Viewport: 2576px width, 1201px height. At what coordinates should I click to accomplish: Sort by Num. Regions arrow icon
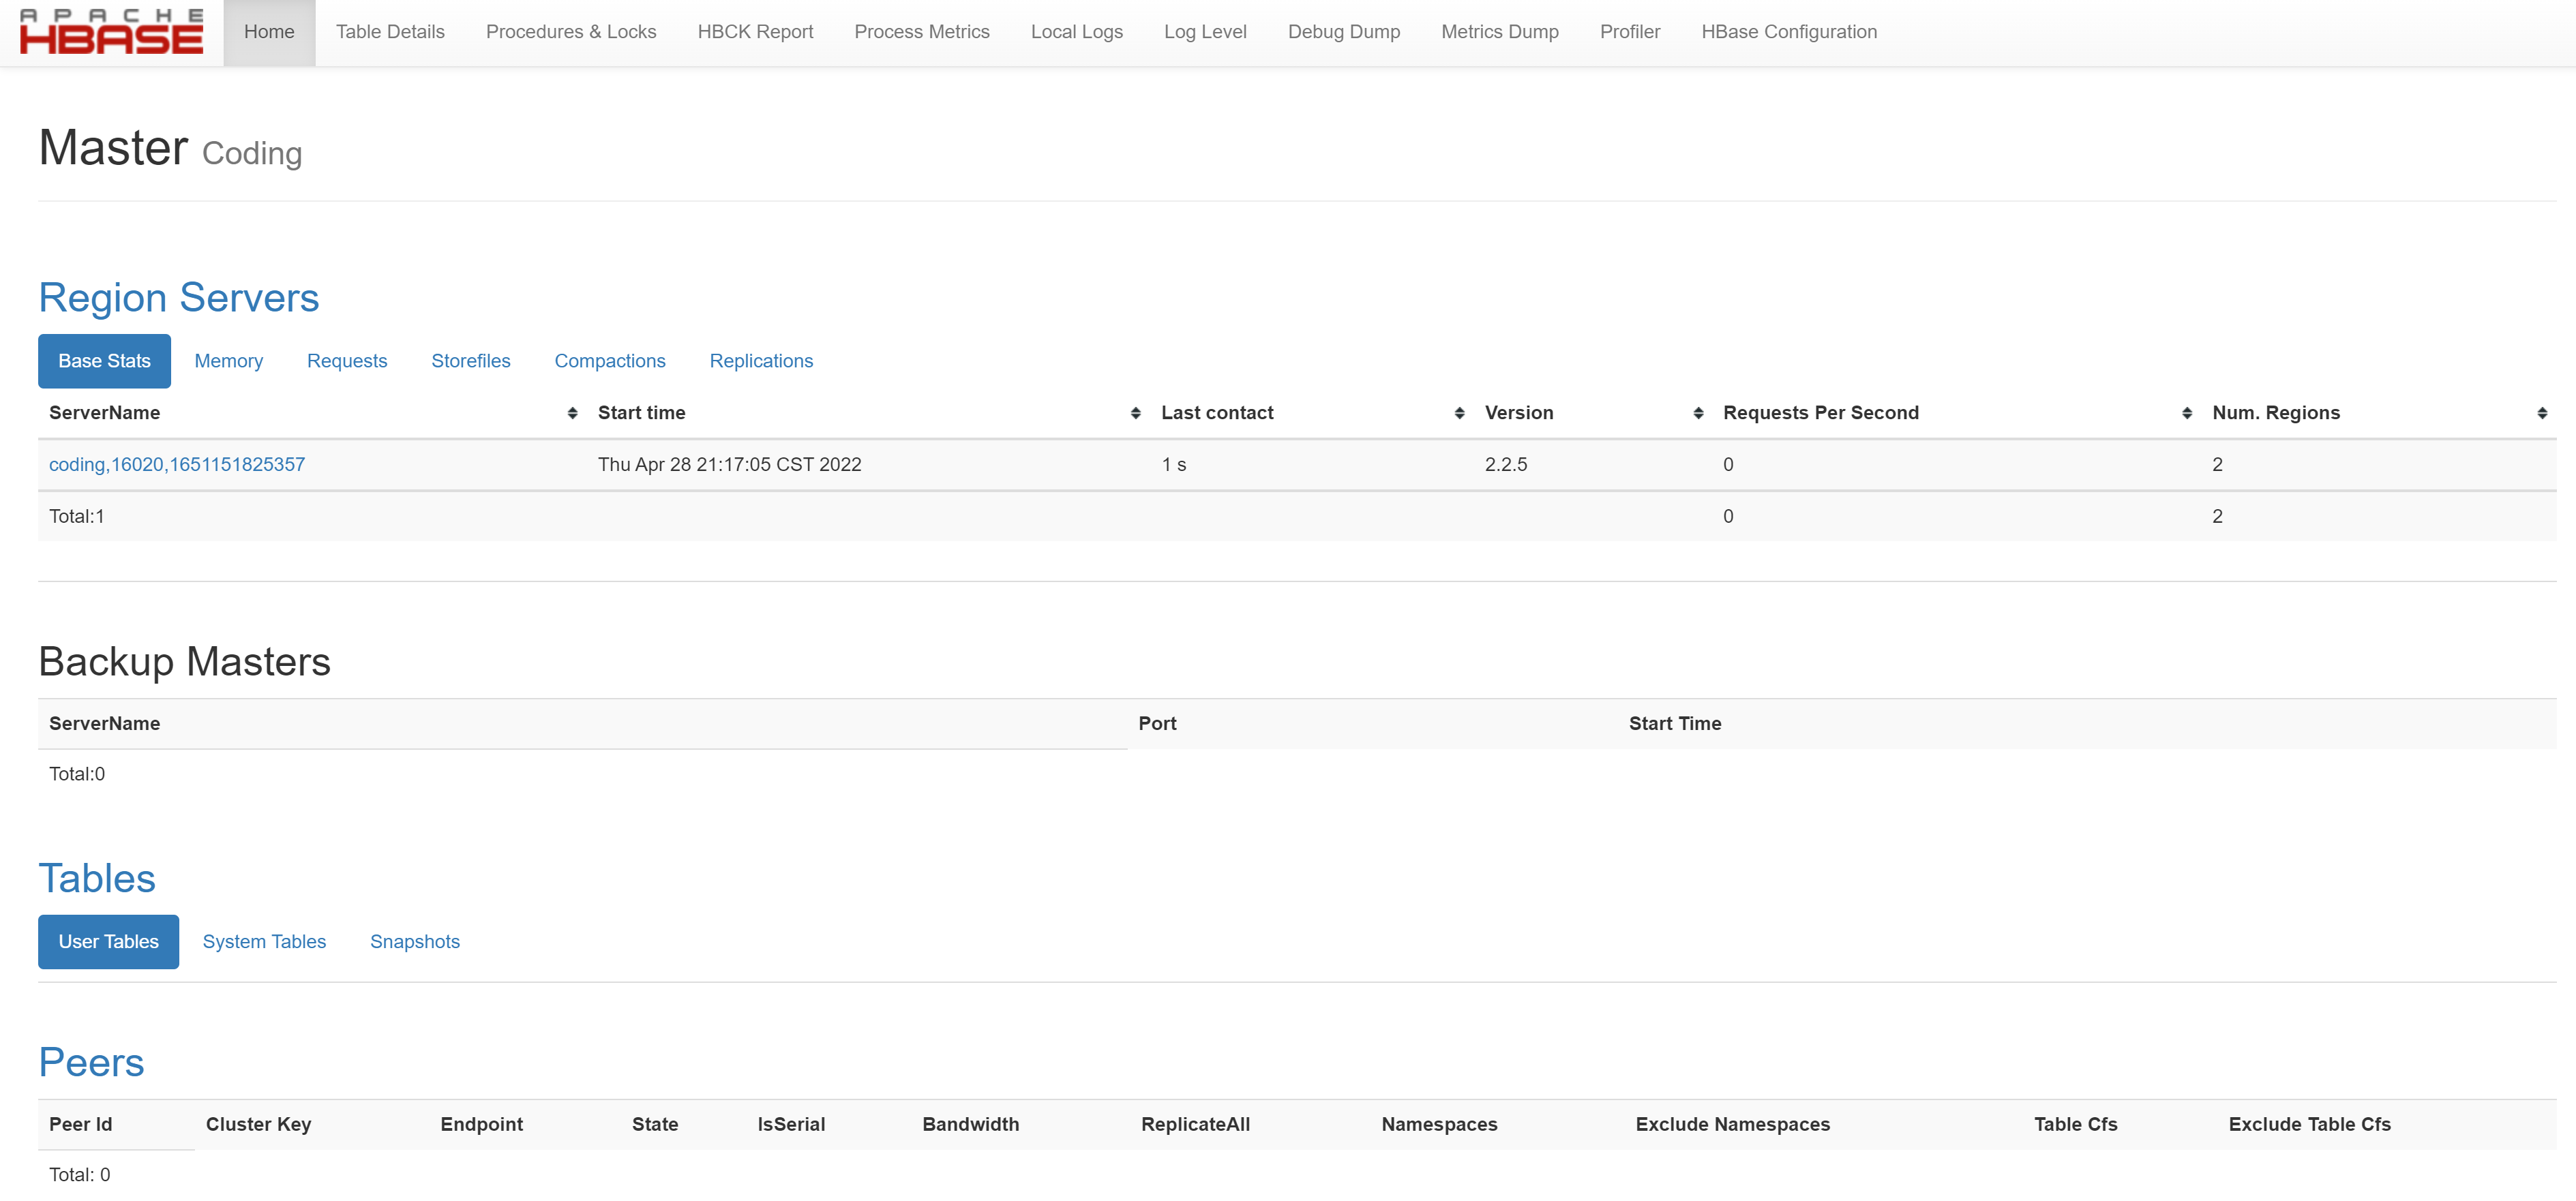point(2541,413)
